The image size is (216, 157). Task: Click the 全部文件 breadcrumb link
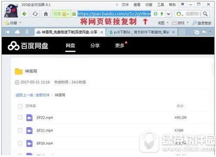(42, 95)
